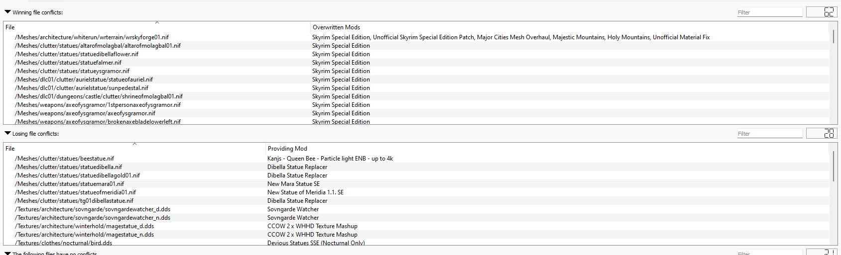Click the losing conflicts counter showing 28
Viewport: 841px width, 255px height.
pyautogui.click(x=822, y=133)
